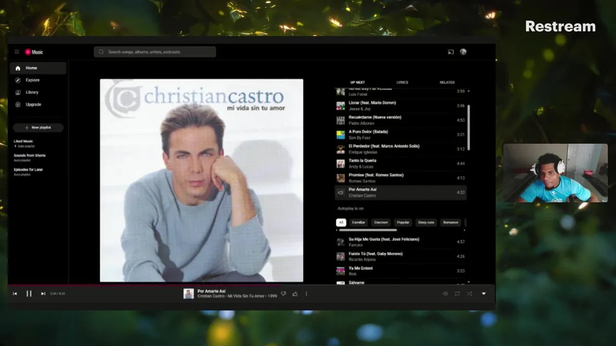Play Fuiste Tú by Ricardo Arjona

(400, 256)
